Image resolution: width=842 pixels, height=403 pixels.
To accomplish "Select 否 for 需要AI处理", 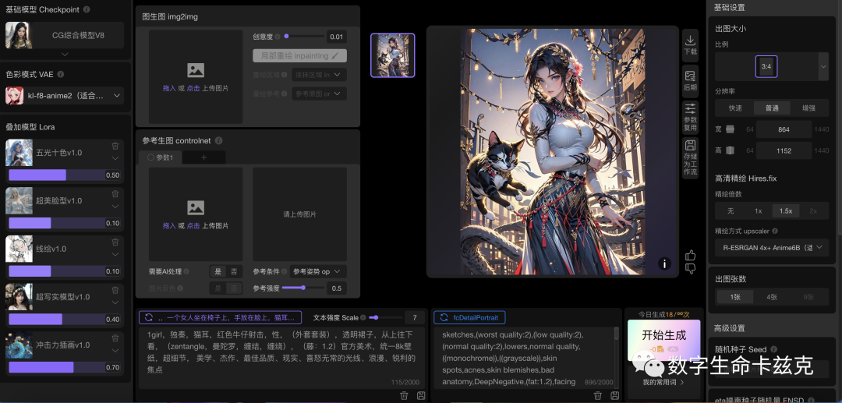I will coord(234,271).
